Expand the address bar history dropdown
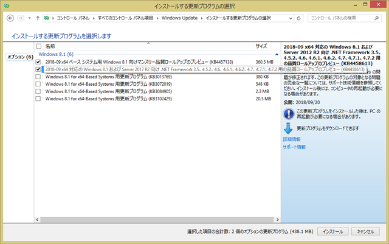 (291, 18)
